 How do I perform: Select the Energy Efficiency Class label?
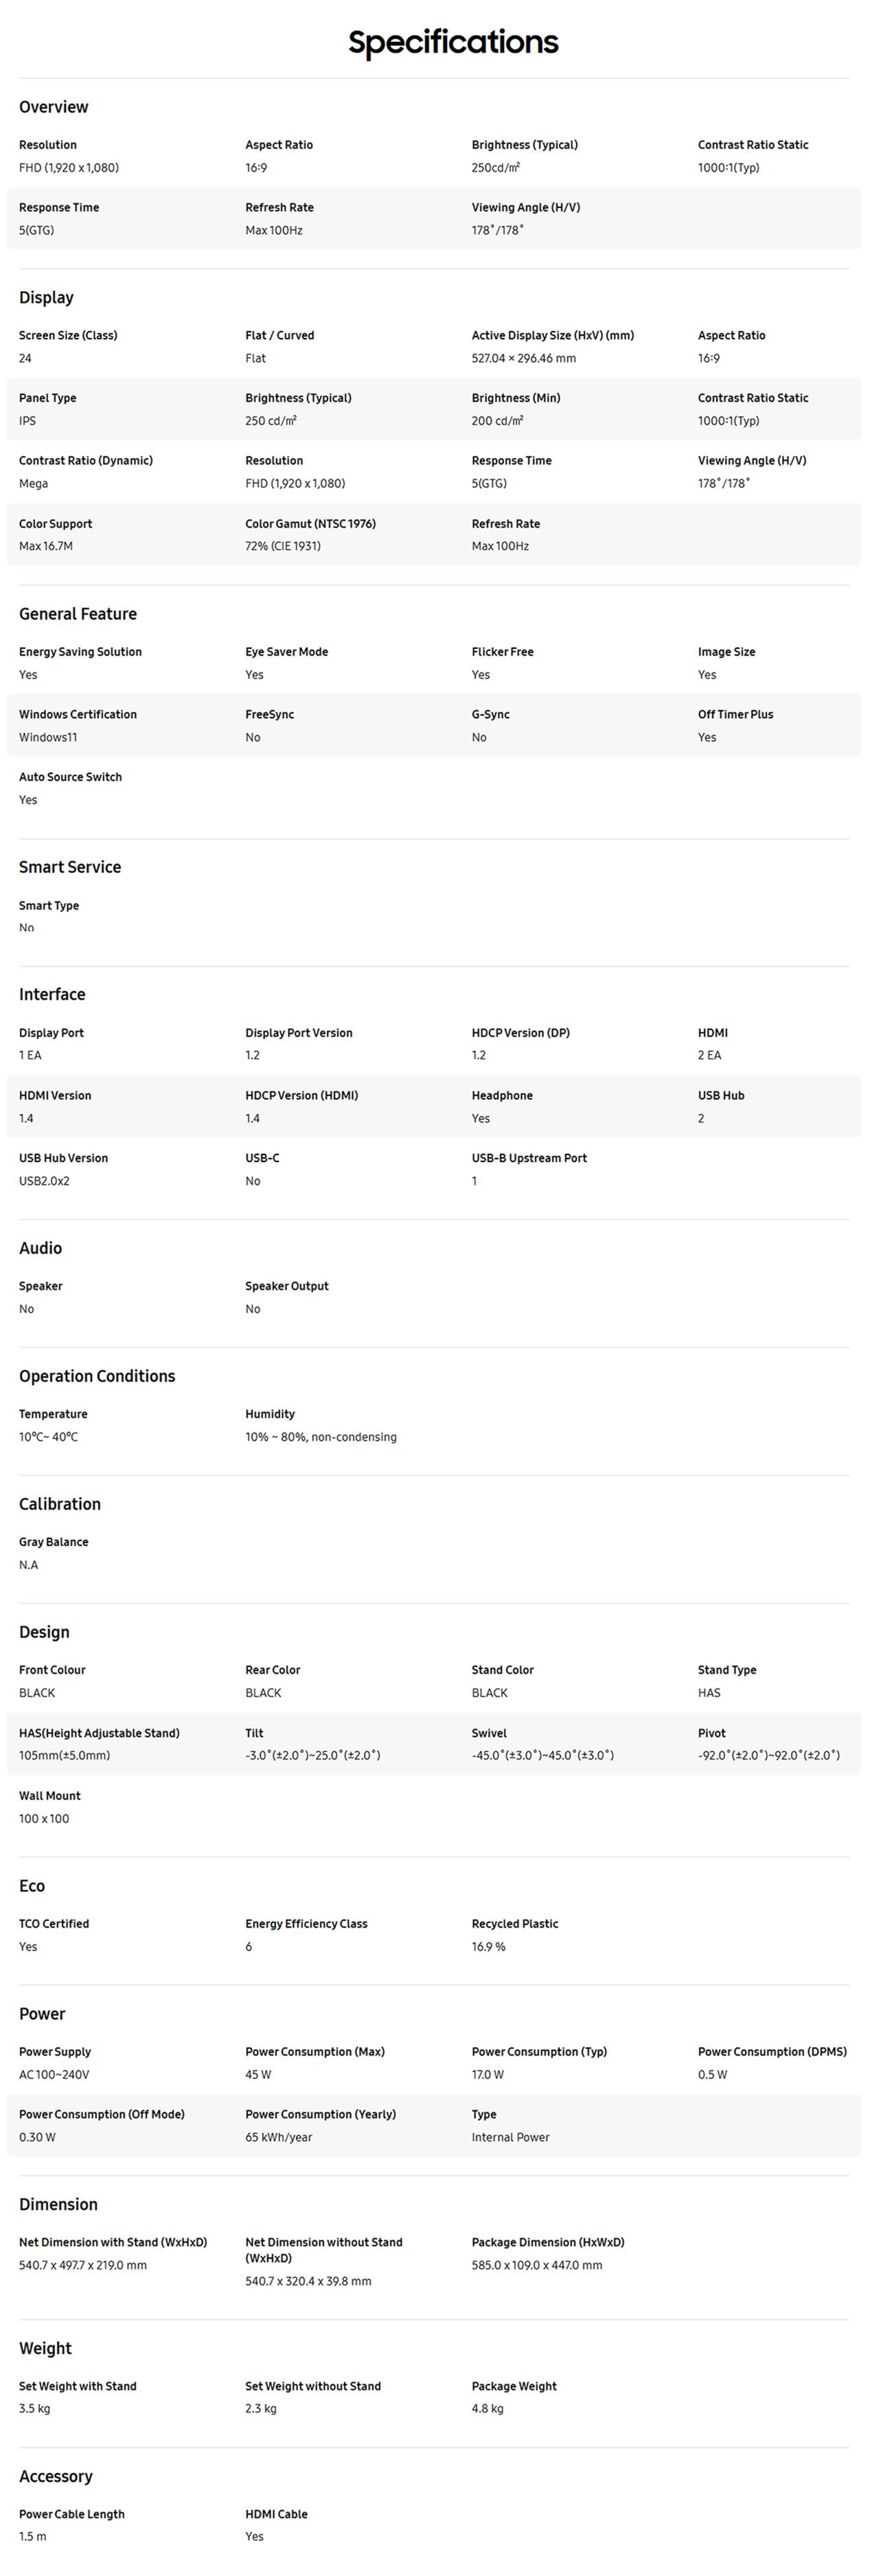pos(306,1924)
